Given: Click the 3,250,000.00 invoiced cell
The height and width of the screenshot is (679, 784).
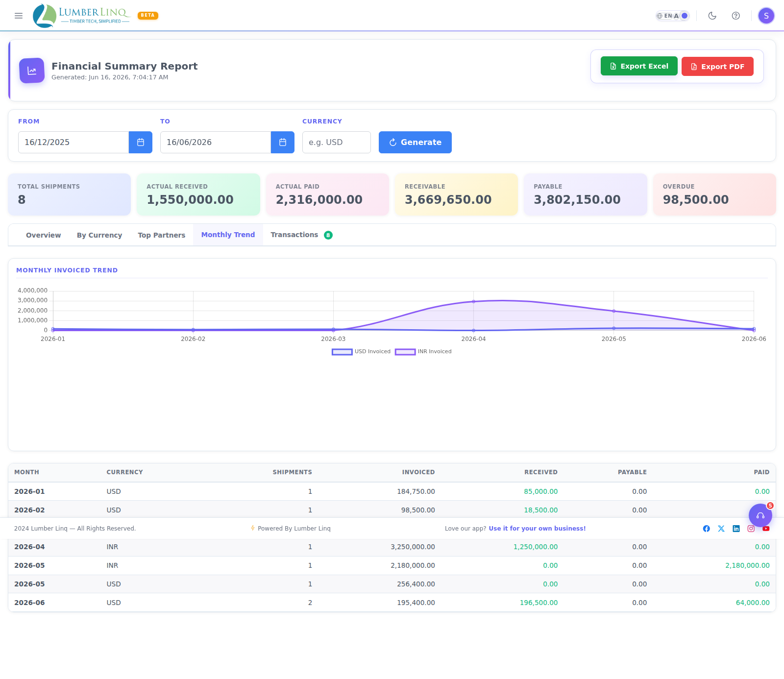Looking at the screenshot, I should click(413, 547).
